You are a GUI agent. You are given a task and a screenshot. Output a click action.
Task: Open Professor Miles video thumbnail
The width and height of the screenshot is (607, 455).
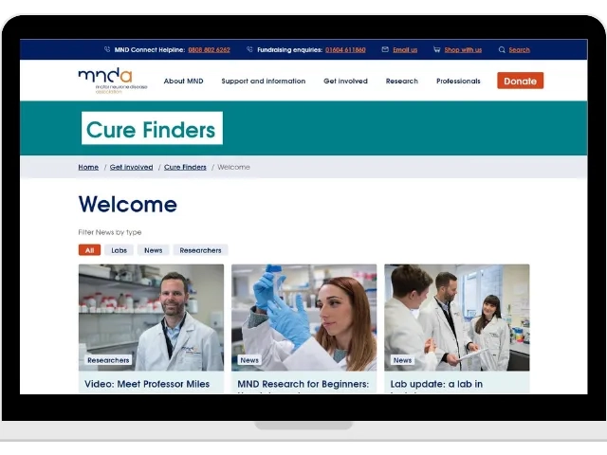[x=151, y=317]
